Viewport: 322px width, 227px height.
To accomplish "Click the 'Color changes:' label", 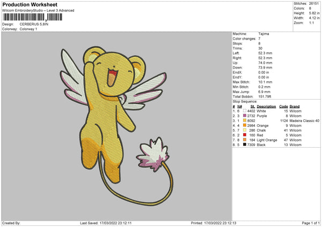I will click(x=244, y=39).
